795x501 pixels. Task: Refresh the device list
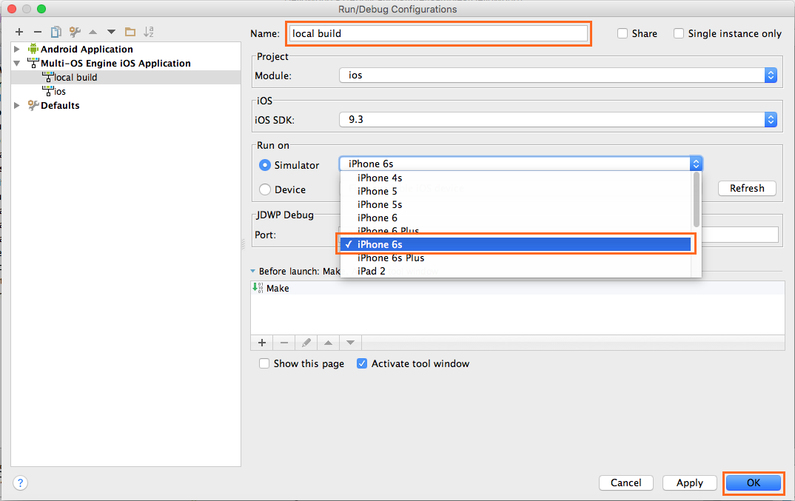[x=747, y=188]
